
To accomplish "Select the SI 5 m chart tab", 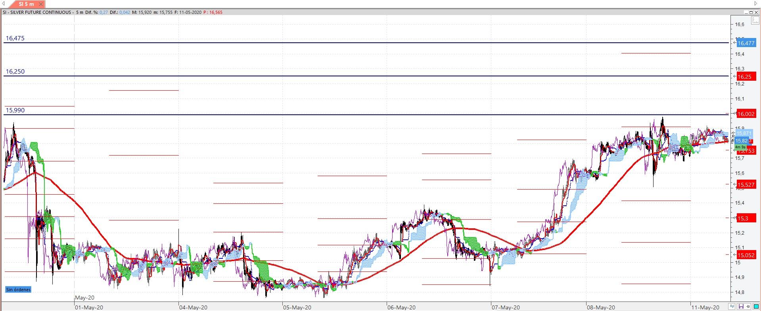I will tap(27, 4).
